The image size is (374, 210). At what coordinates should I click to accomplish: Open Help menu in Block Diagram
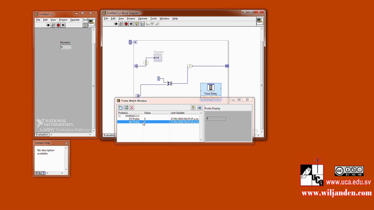point(175,18)
